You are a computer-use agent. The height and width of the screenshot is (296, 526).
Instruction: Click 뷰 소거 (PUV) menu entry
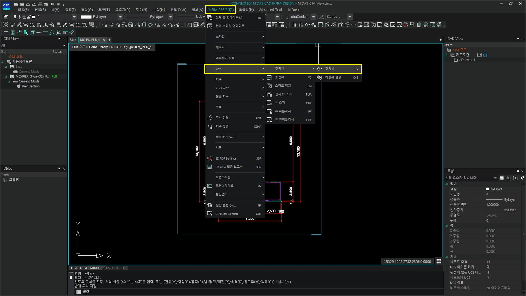tap(290, 103)
